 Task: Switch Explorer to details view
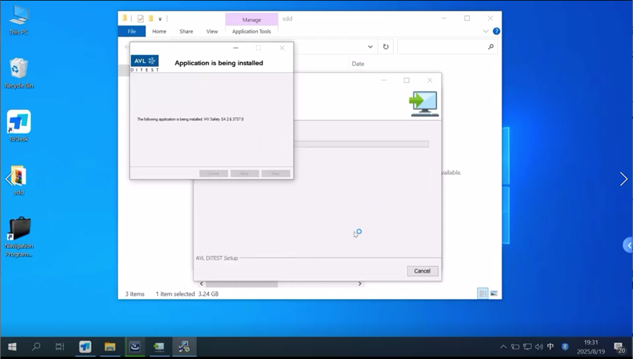coord(483,294)
